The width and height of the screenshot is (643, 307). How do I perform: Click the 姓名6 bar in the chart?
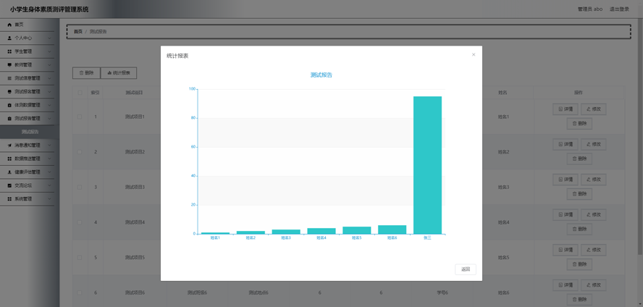pyautogui.click(x=392, y=230)
